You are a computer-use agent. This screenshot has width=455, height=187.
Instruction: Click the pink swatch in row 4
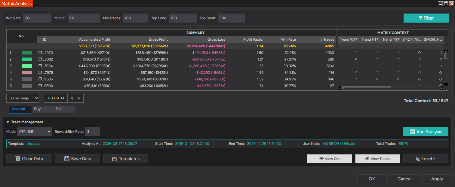27,73
